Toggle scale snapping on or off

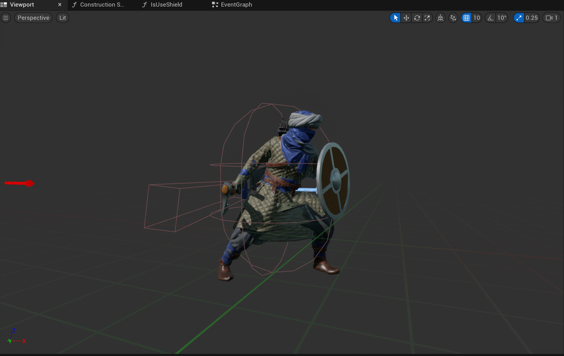point(519,18)
